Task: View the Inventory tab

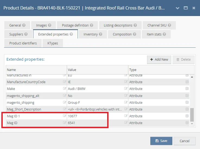Action: tap(93, 34)
